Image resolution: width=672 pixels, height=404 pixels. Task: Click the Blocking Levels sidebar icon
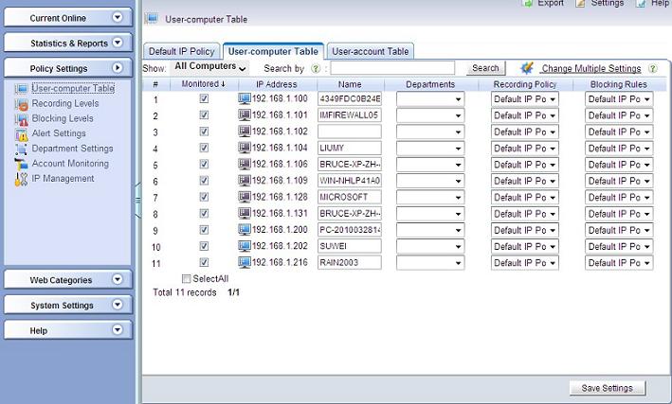click(x=23, y=118)
